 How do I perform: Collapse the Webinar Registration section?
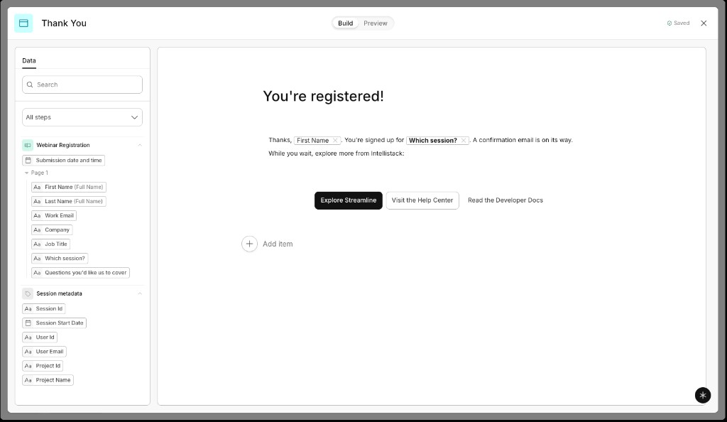pos(140,145)
